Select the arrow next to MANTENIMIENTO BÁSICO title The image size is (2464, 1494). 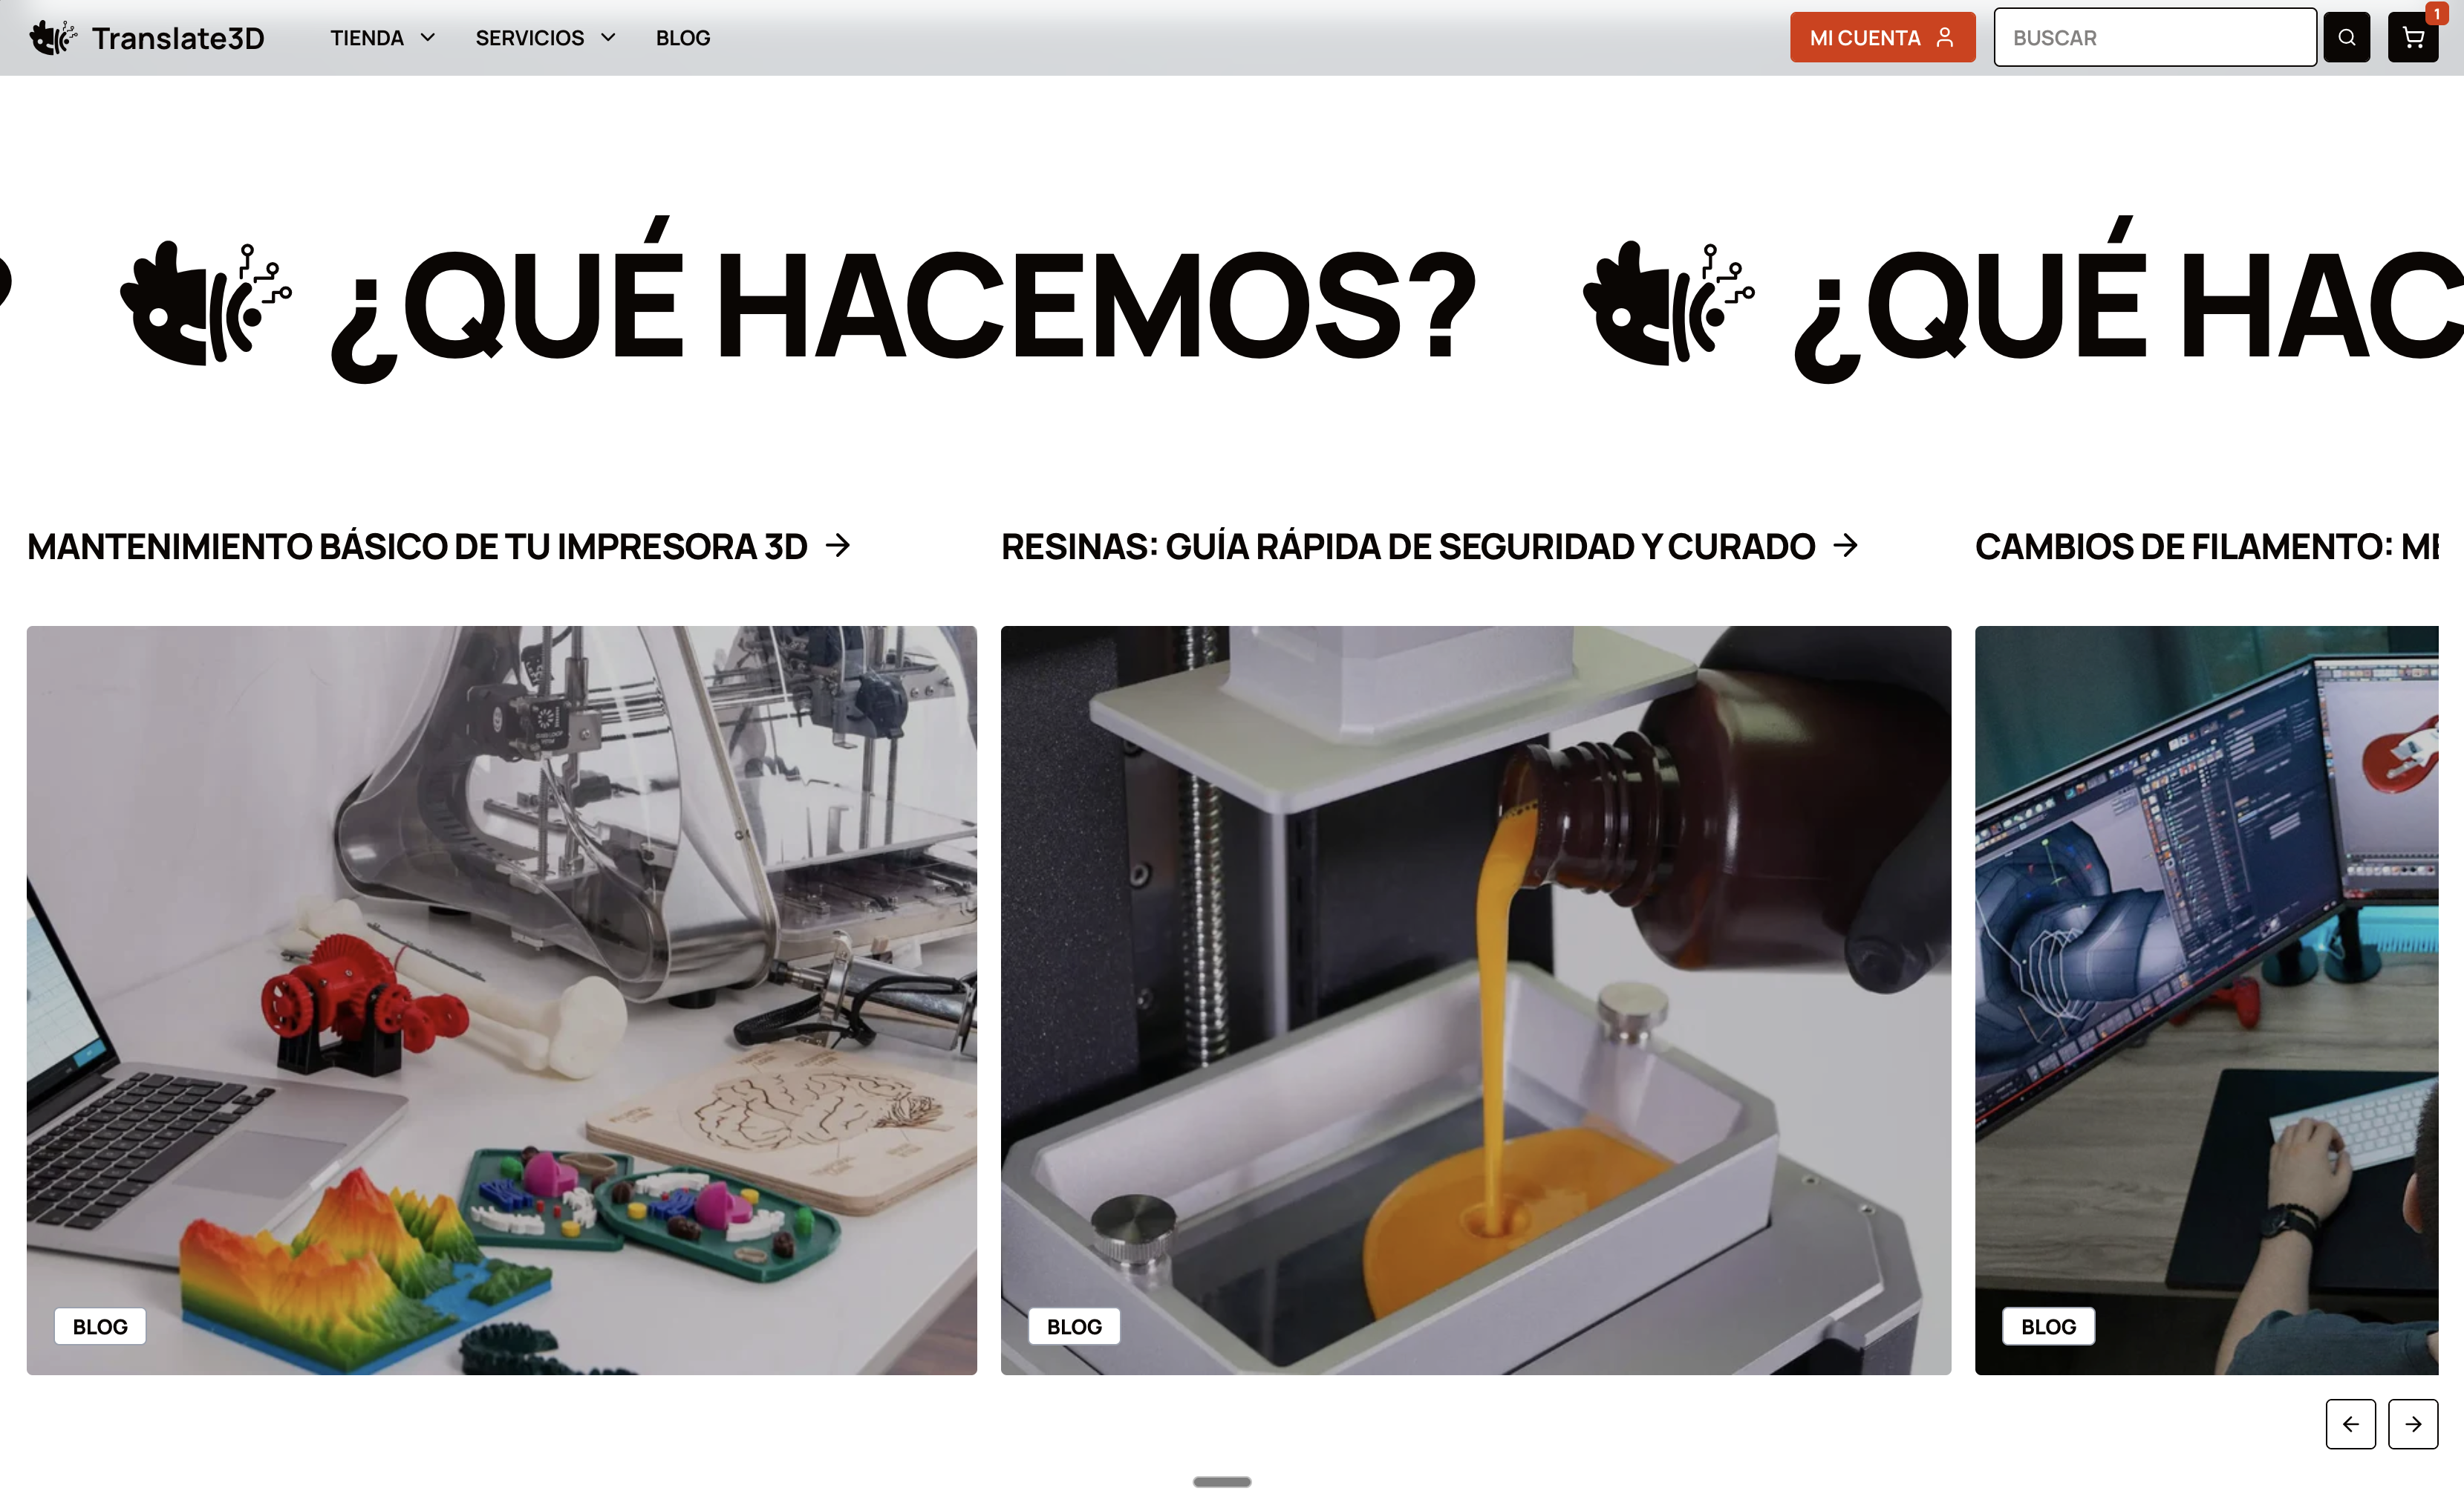[837, 546]
